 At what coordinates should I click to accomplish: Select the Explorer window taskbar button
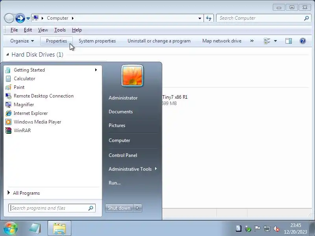[59, 229]
